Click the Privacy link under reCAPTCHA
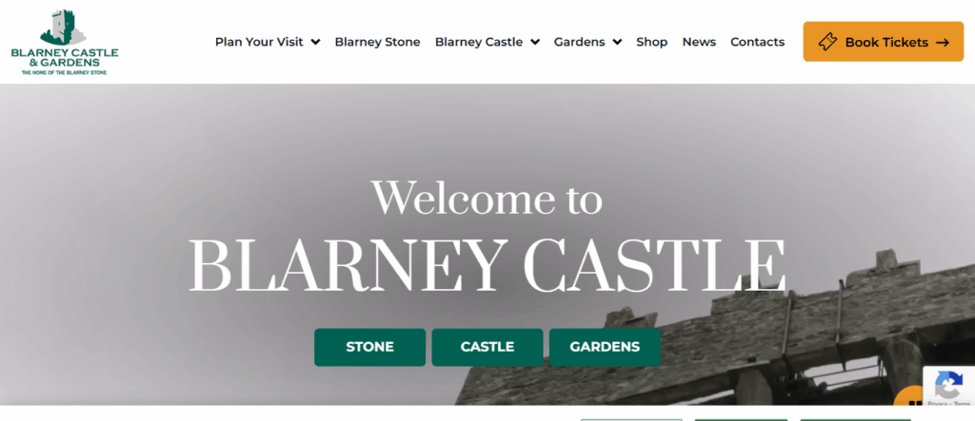 tap(936, 405)
